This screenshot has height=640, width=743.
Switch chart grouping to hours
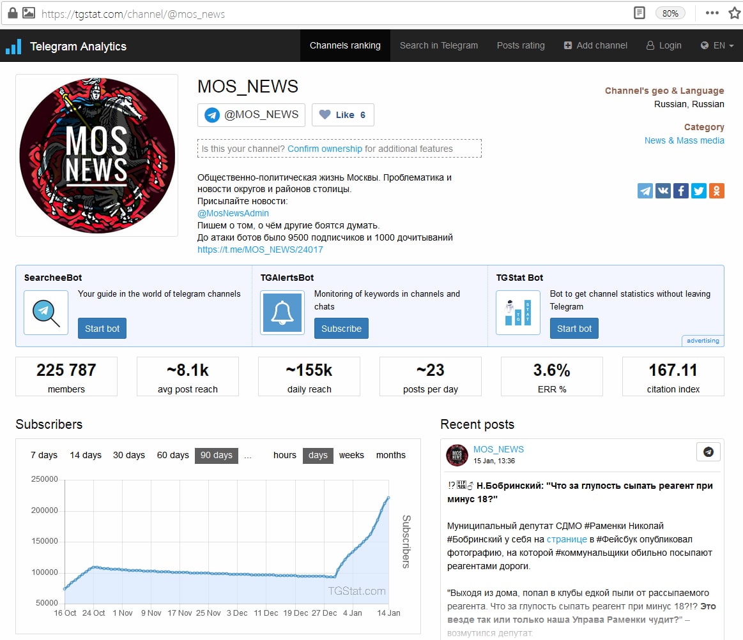point(285,456)
